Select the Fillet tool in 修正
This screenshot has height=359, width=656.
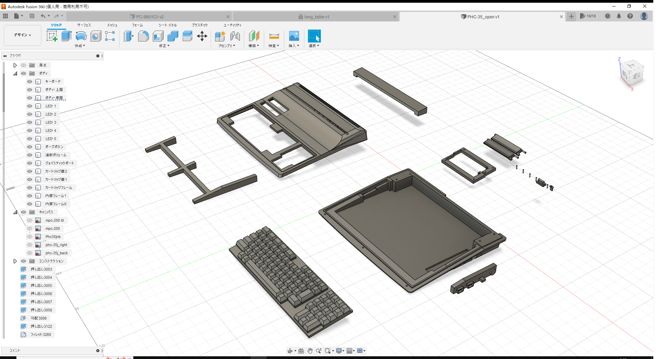click(x=143, y=36)
